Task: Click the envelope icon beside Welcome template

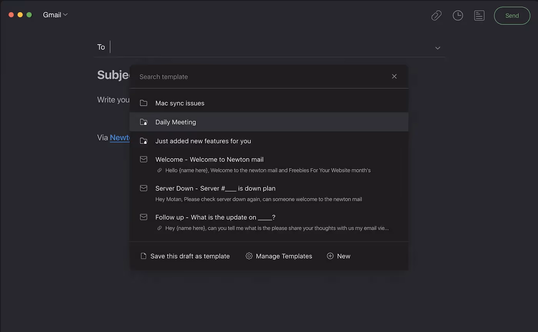Action: click(143, 159)
